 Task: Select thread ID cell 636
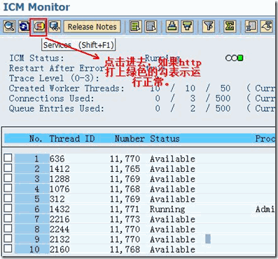(x=57, y=159)
